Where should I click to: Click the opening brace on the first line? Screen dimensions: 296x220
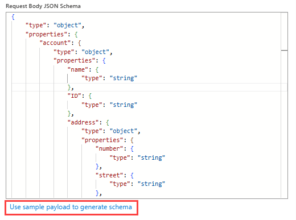tap(13, 17)
